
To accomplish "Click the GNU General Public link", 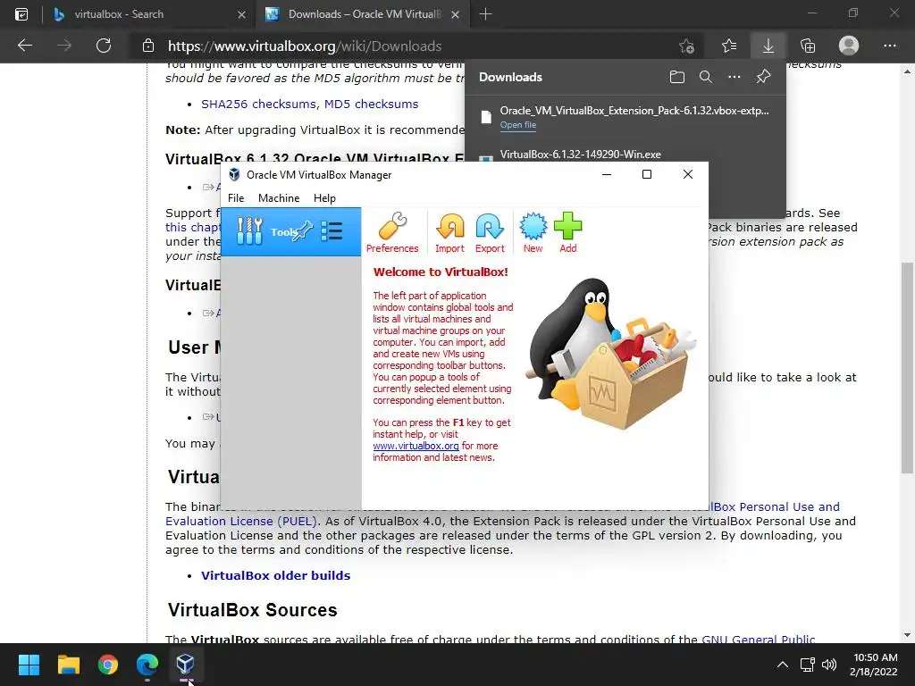I will [758, 640].
